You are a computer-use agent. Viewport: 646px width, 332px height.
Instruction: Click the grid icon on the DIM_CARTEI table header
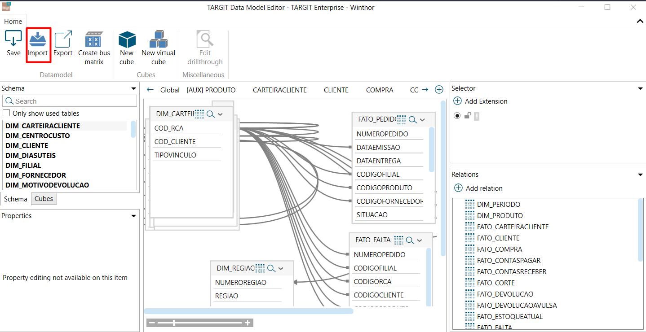[x=199, y=114]
